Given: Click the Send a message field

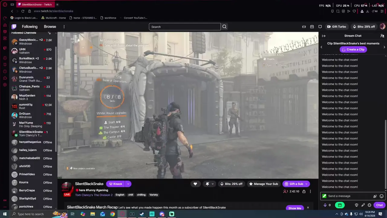Looking at the screenshot, I should [x=348, y=196].
